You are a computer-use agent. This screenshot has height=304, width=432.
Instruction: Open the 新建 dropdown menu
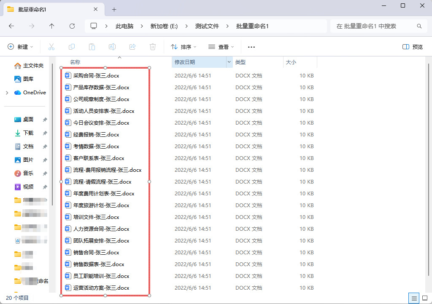tap(20, 47)
